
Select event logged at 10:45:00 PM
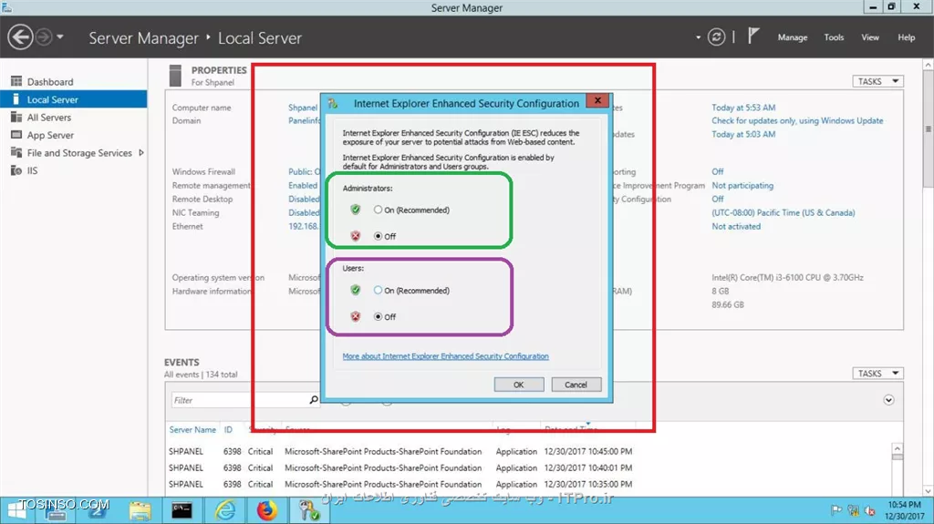(x=400, y=451)
